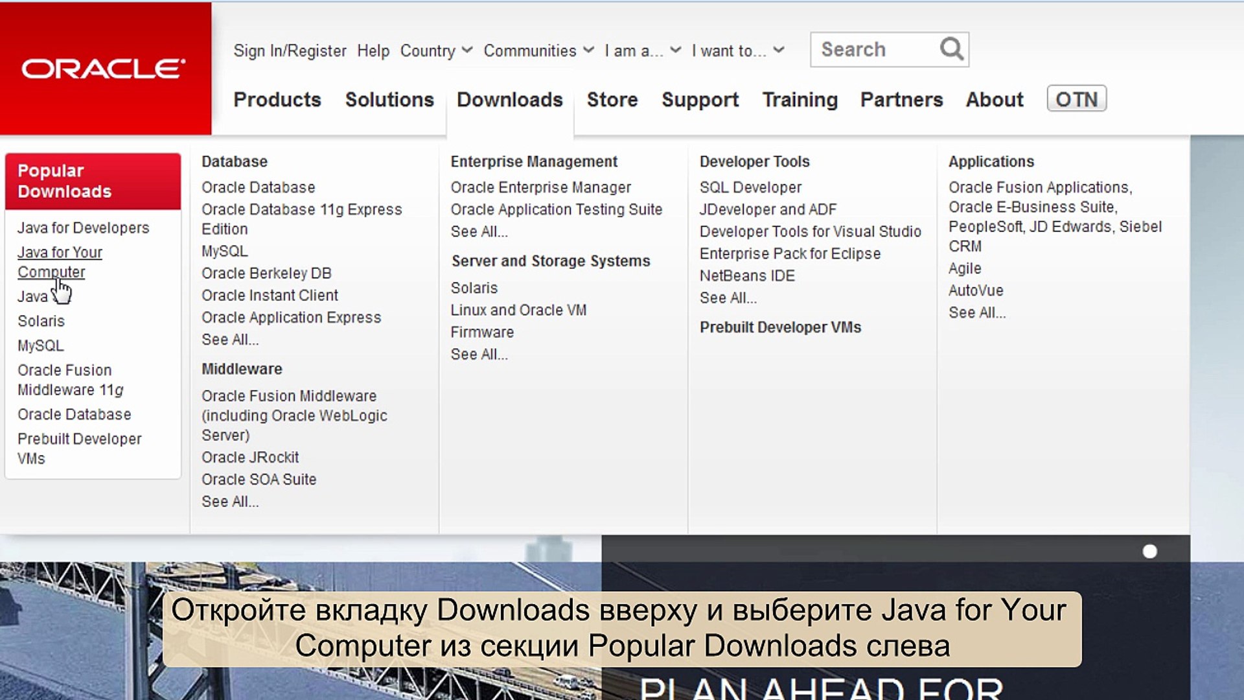Open the Prebuilt Developer VMs heading link
The width and height of the screenshot is (1244, 700).
(x=780, y=327)
